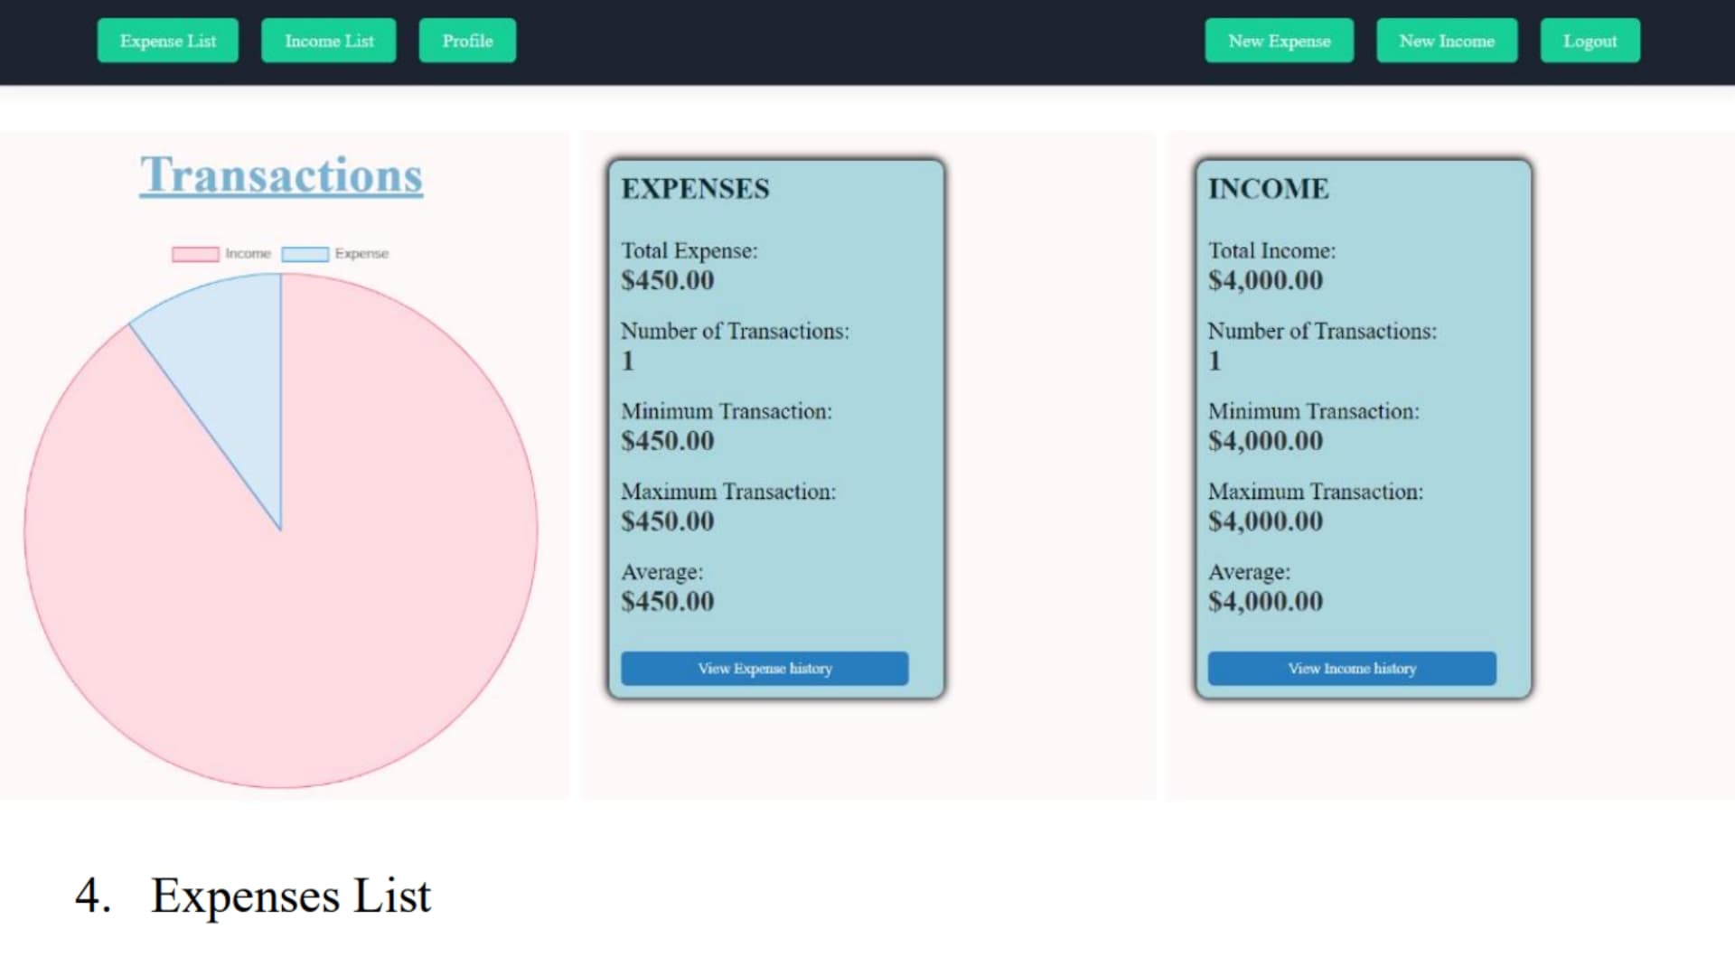
Task: Click the pink Income pie slice
Action: [x=361, y=587]
